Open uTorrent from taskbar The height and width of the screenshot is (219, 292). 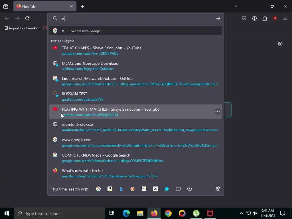196,213
